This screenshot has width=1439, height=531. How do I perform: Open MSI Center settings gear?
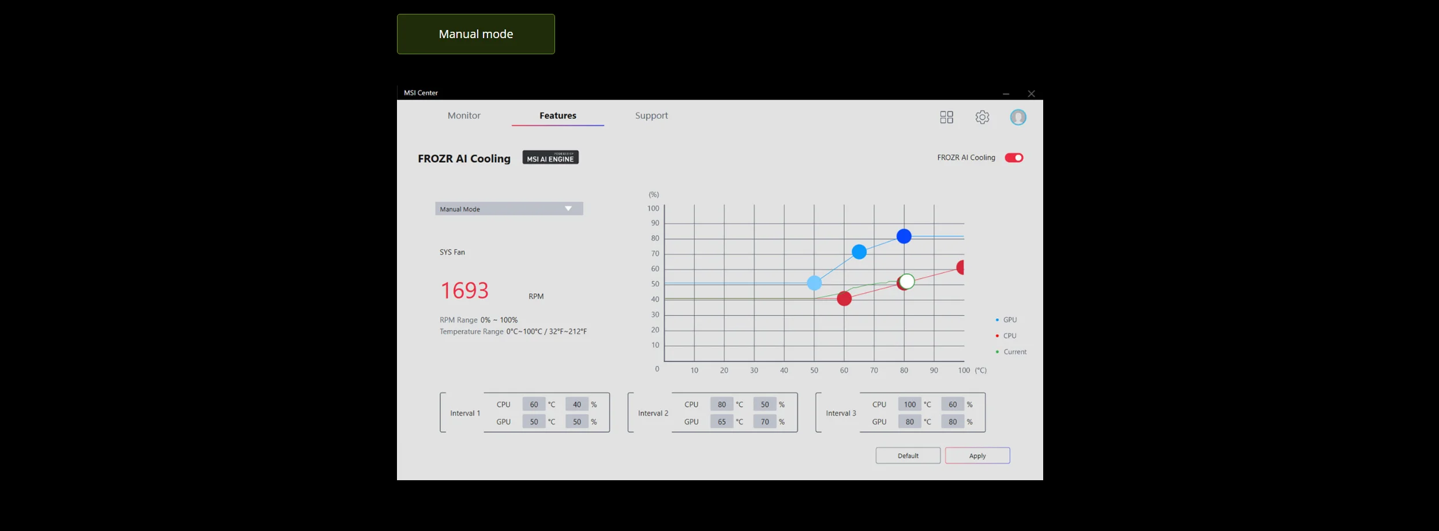tap(982, 117)
